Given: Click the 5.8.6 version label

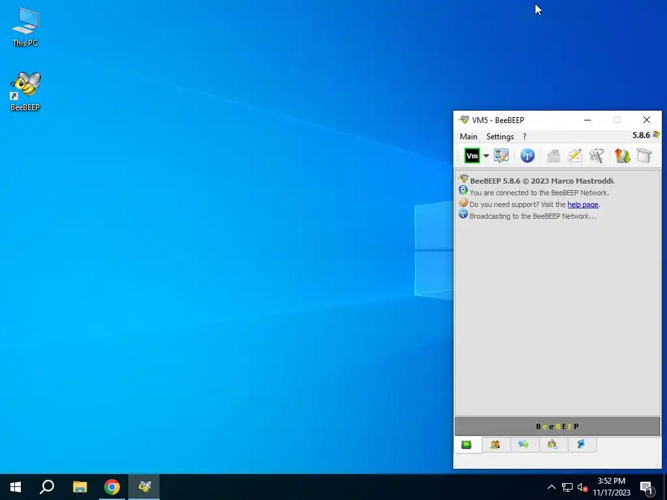Looking at the screenshot, I should point(641,135).
